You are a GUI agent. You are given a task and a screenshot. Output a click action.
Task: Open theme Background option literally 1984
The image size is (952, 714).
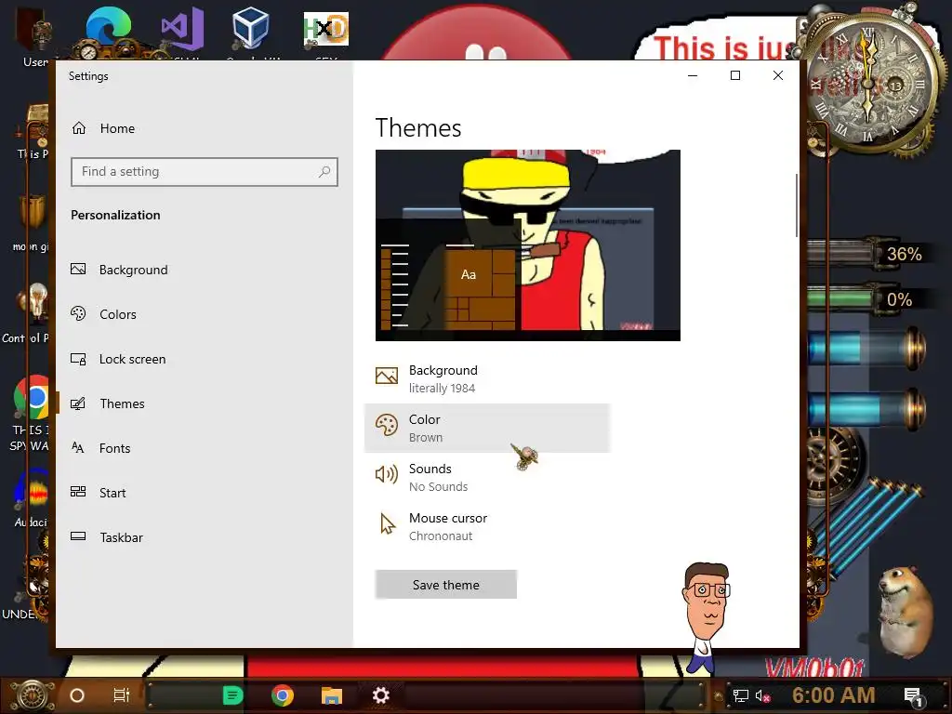point(487,379)
